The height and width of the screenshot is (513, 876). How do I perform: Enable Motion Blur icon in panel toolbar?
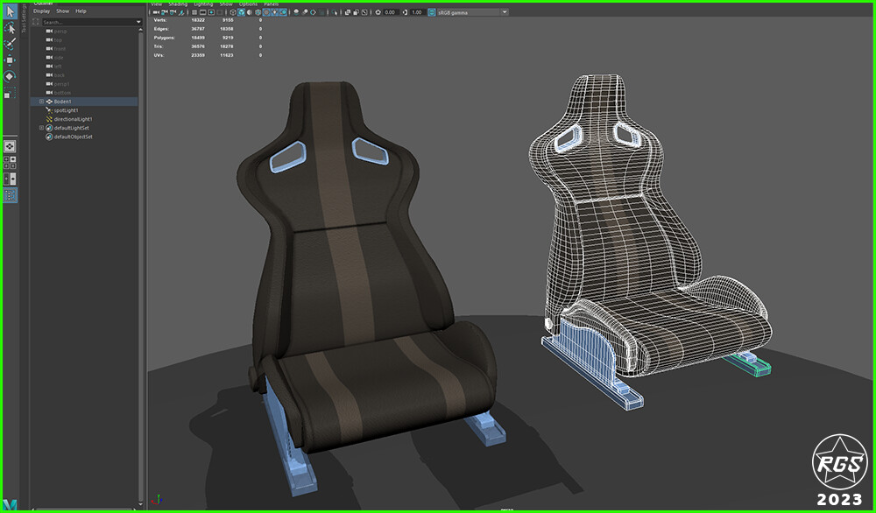pos(305,12)
